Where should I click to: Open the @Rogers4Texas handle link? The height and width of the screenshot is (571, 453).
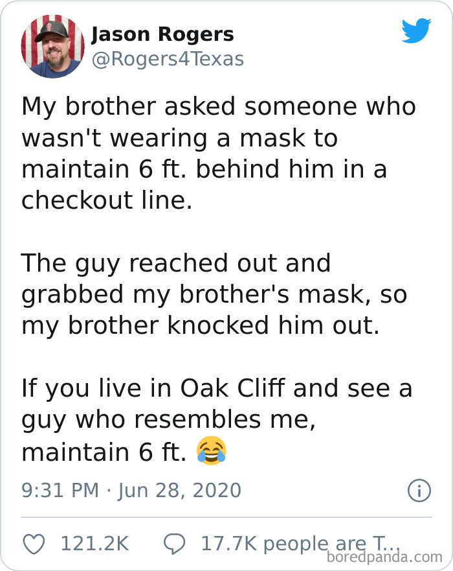[x=168, y=60]
